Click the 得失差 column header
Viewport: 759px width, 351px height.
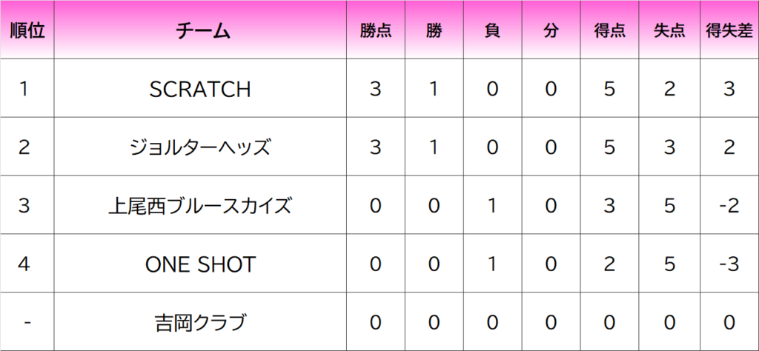pyautogui.click(x=729, y=30)
